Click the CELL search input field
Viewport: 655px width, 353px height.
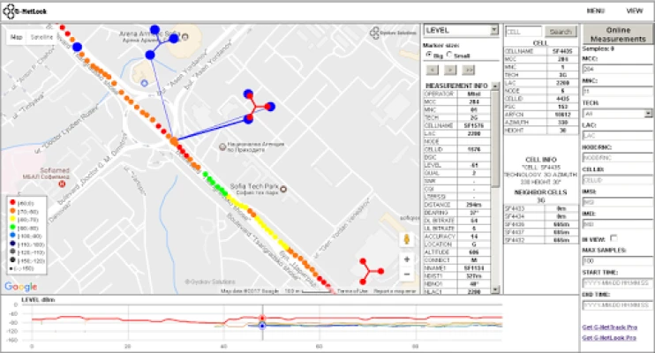point(523,31)
